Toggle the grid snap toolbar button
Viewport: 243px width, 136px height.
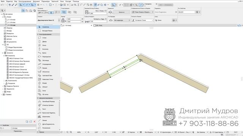point(38,5)
